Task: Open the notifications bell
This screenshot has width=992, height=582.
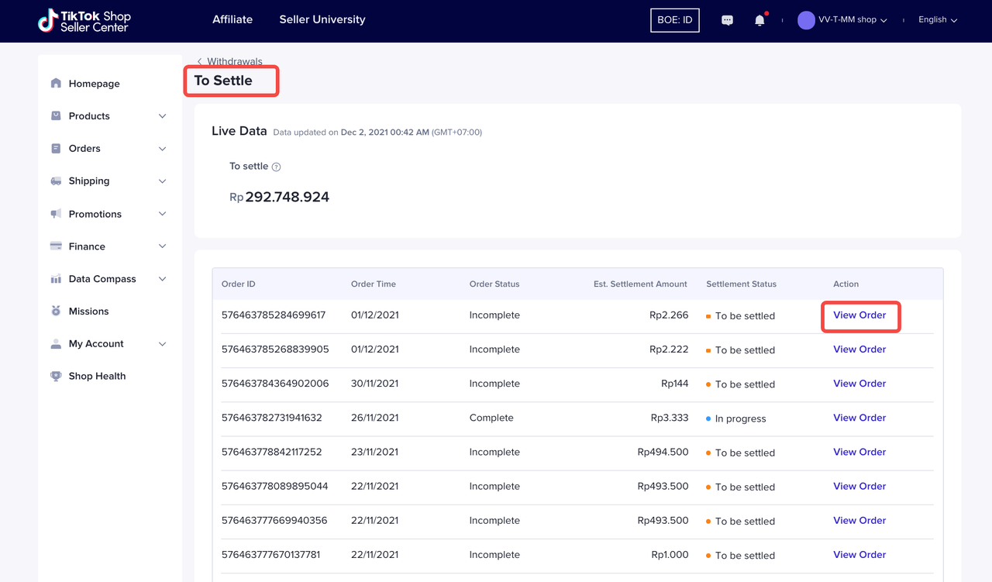Action: [759, 21]
